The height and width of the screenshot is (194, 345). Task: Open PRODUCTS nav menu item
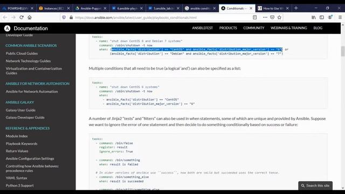click(x=228, y=28)
